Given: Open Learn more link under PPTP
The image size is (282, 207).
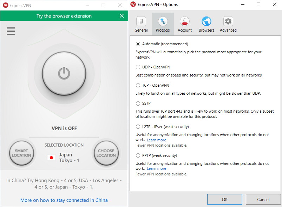Looking at the screenshot, I should (x=157, y=168).
